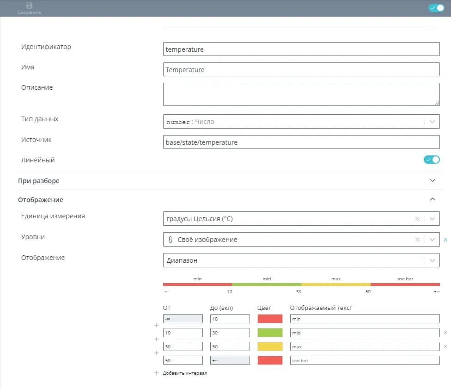451x389 pixels.
Task: Open the Тип данных dropdown
Action: pyautogui.click(x=432, y=122)
